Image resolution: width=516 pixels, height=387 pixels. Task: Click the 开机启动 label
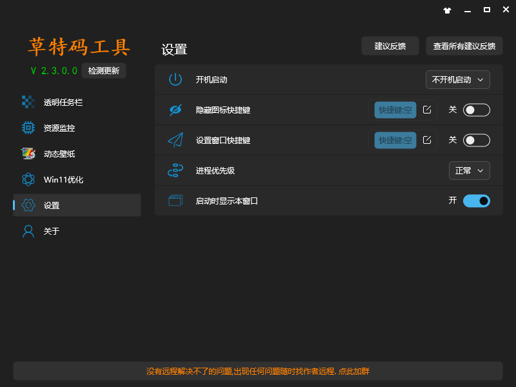(x=212, y=79)
